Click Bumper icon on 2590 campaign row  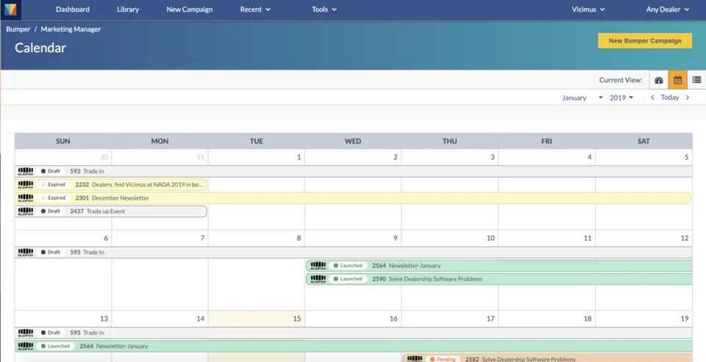click(x=318, y=279)
